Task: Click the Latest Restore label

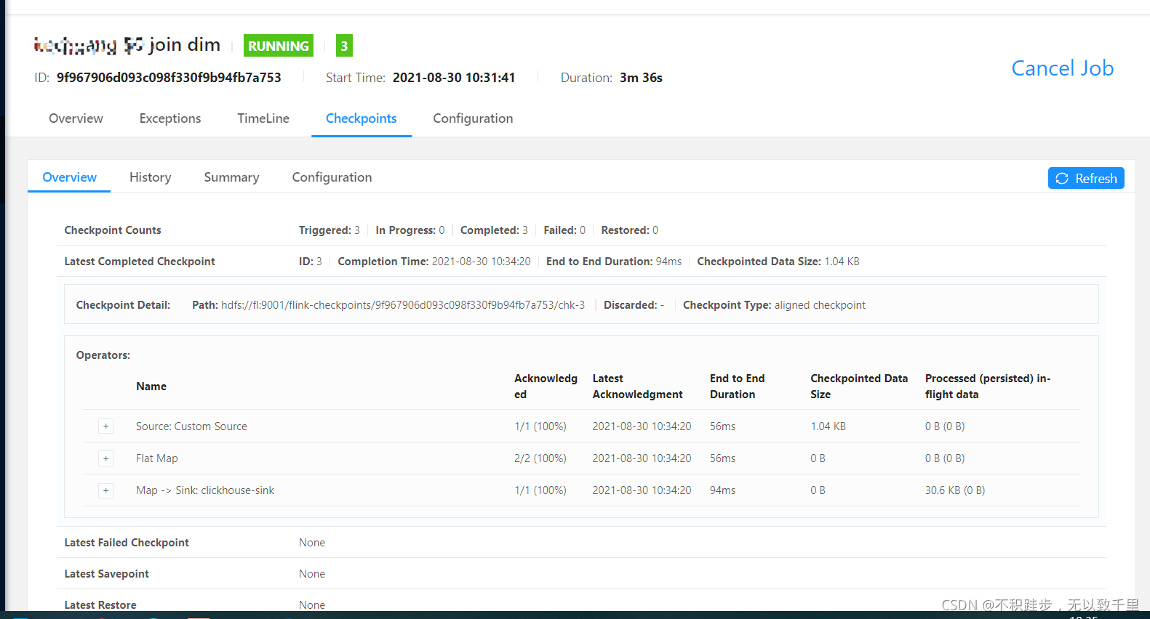Action: (100, 604)
